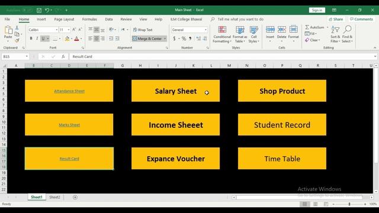Click the Decrease Indent icon
The image size is (379, 213).
click(x=111, y=38)
